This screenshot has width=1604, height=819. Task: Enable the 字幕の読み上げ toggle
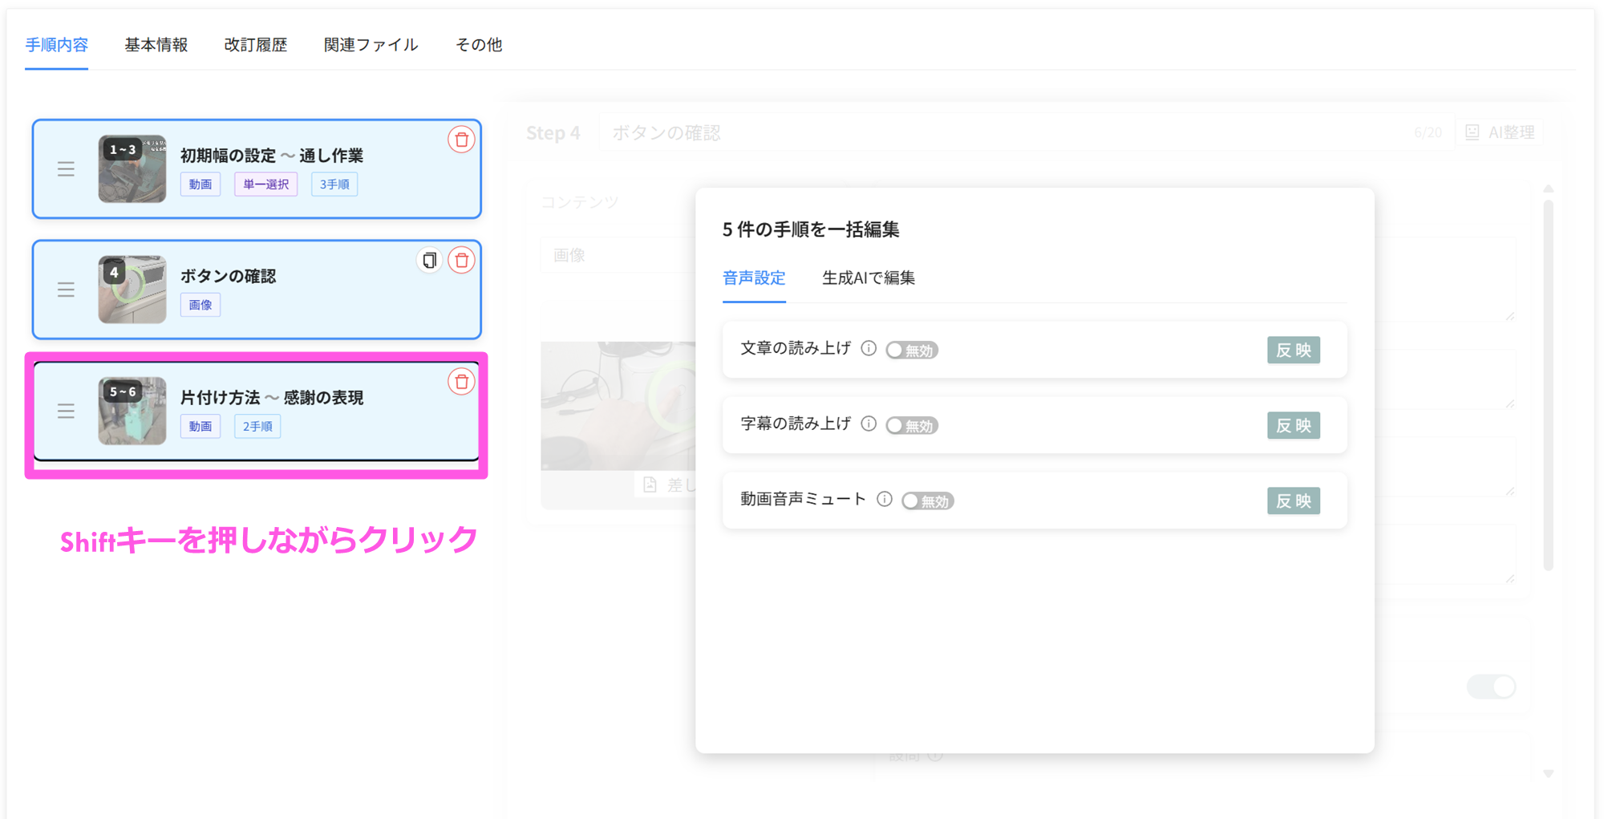pyautogui.click(x=911, y=426)
